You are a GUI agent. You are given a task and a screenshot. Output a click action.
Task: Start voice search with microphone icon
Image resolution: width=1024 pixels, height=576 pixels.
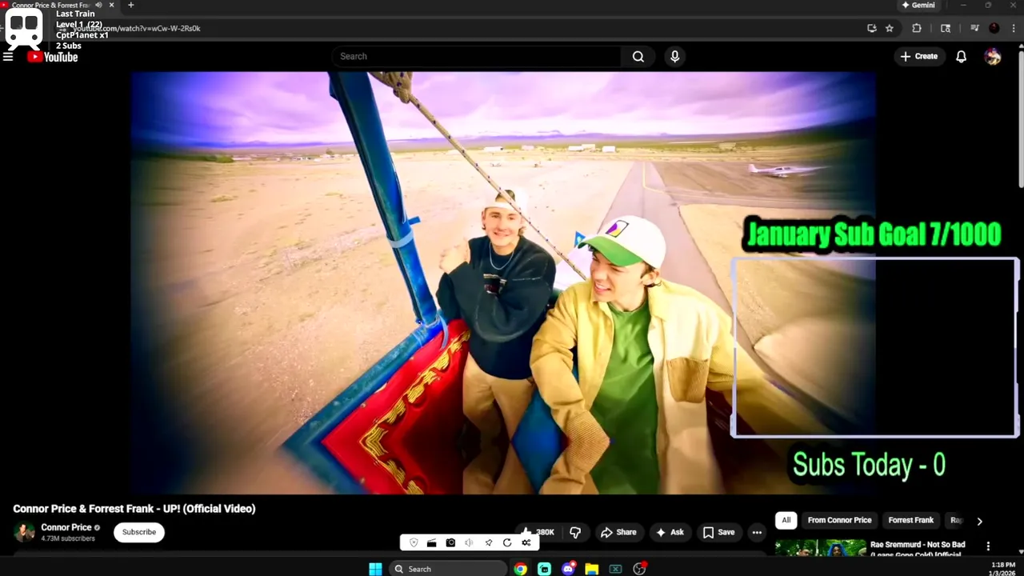tap(674, 57)
